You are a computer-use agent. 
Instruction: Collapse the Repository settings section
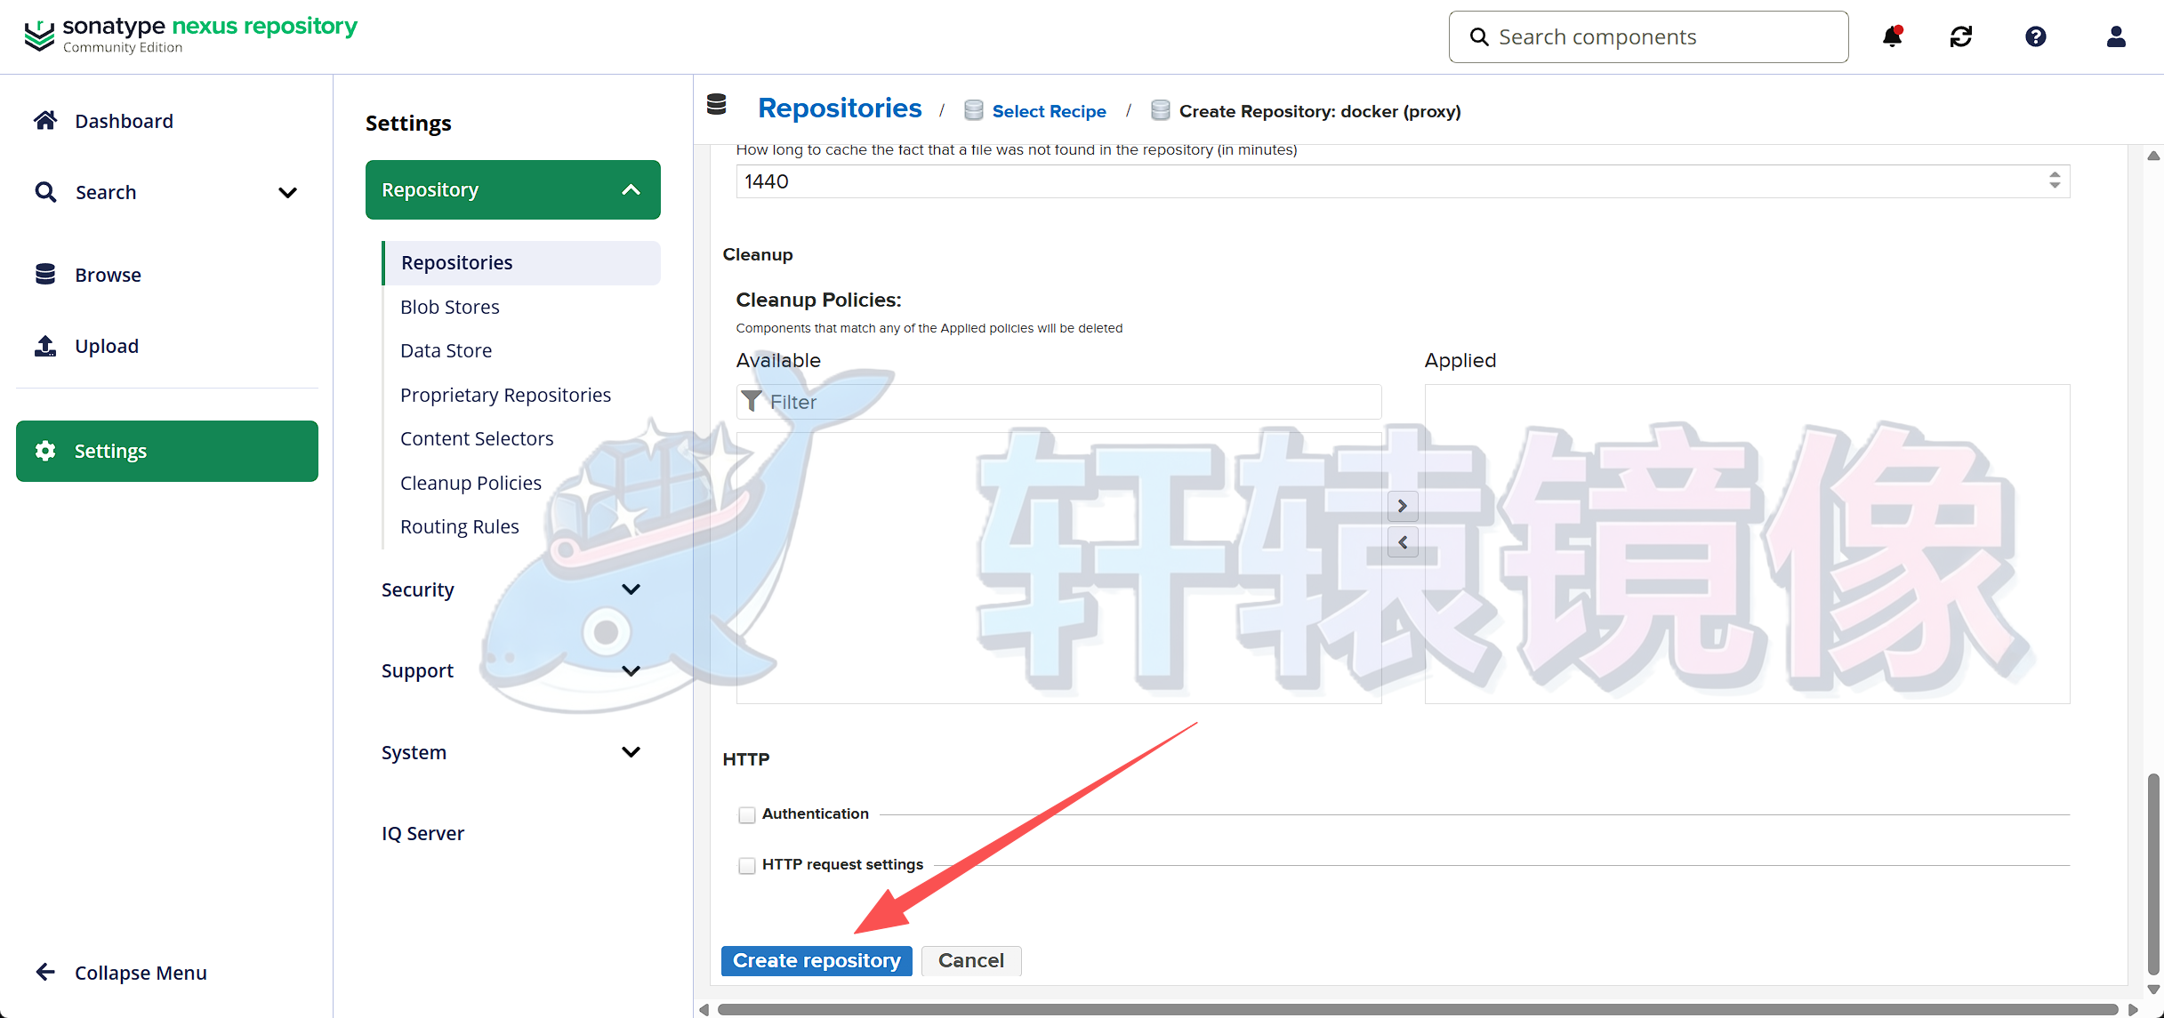click(632, 189)
